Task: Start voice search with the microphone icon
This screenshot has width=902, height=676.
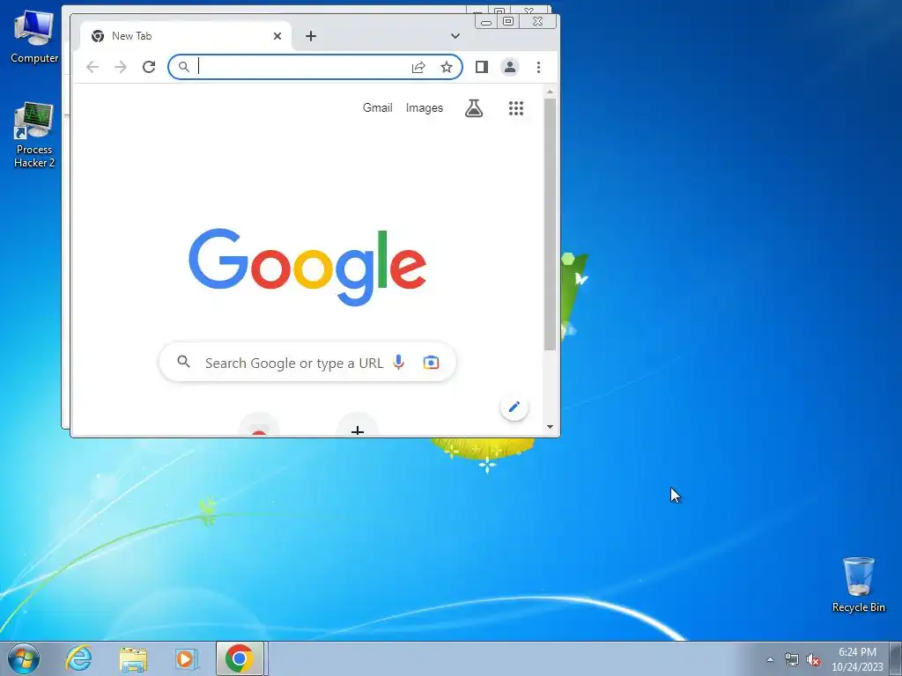Action: 399,362
